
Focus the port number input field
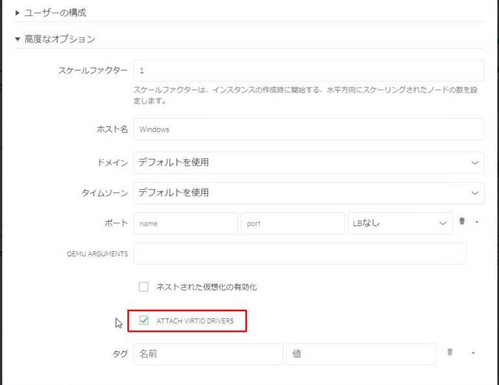click(x=292, y=223)
